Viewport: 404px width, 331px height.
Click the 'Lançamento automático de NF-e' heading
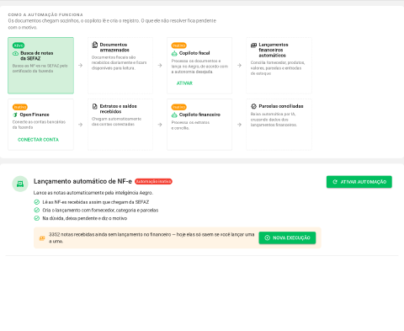82,181
